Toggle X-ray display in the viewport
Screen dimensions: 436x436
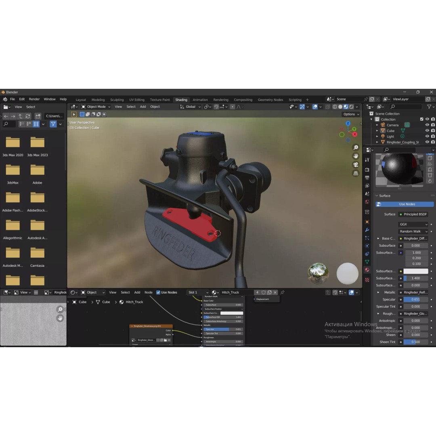click(328, 107)
